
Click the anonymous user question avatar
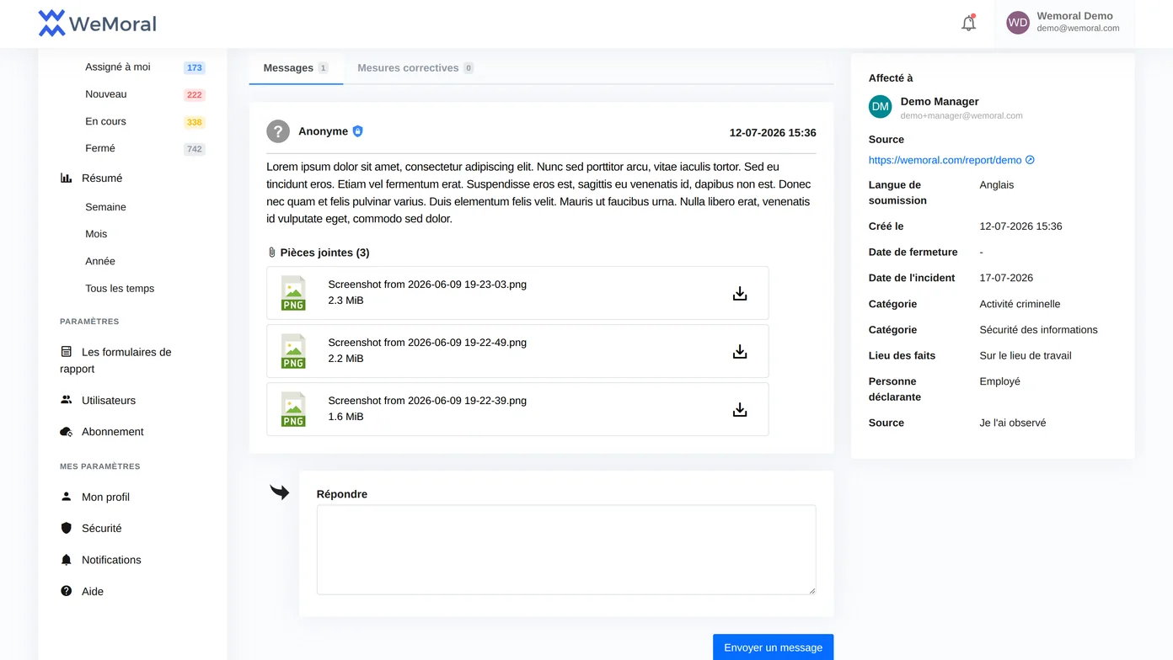pos(278,131)
